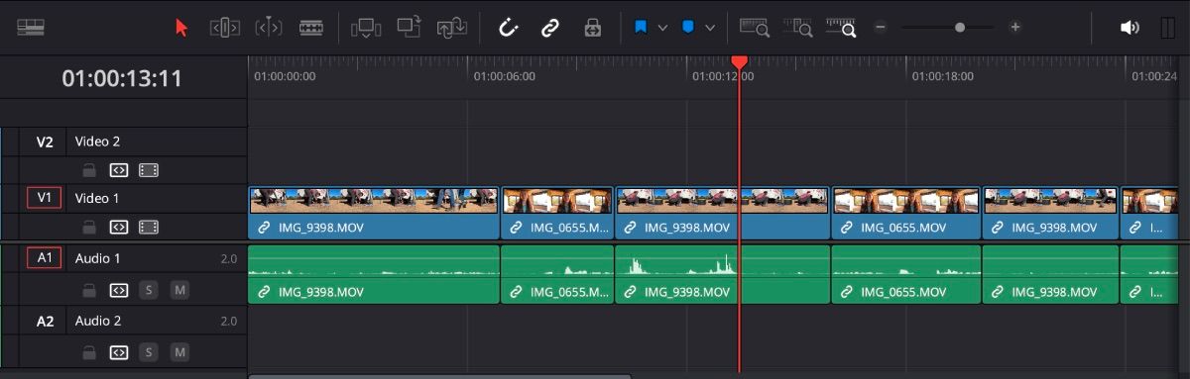
Task: Click the Custom Zoom icon
Action: 841,28
